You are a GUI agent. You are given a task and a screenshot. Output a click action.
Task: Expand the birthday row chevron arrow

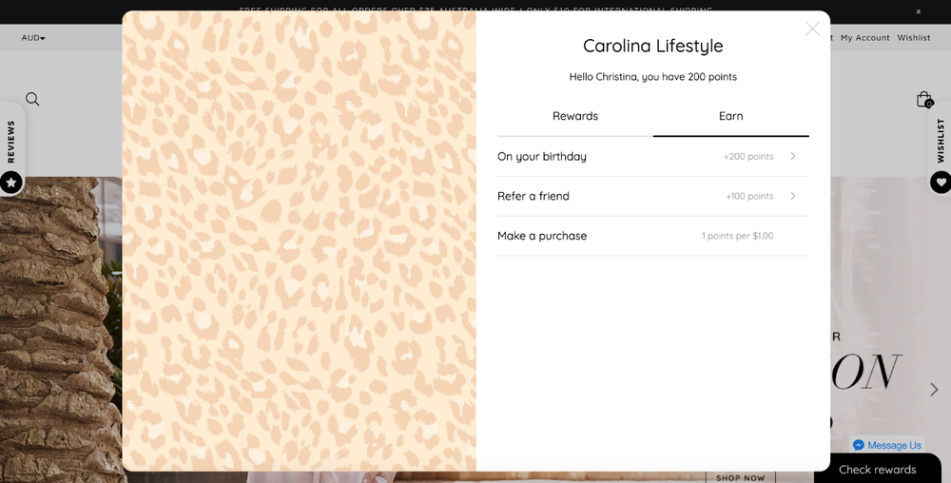click(x=793, y=156)
